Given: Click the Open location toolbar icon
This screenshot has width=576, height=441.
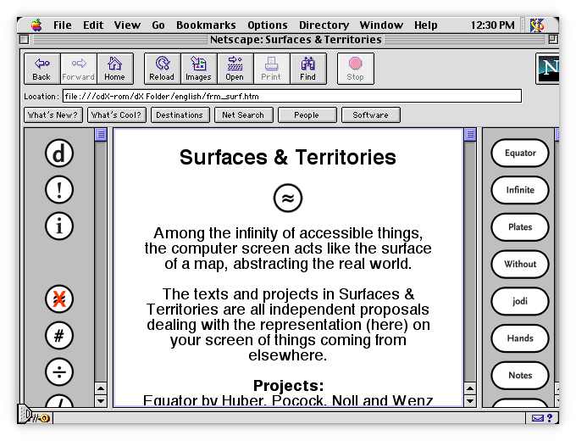Looking at the screenshot, I should click(235, 68).
